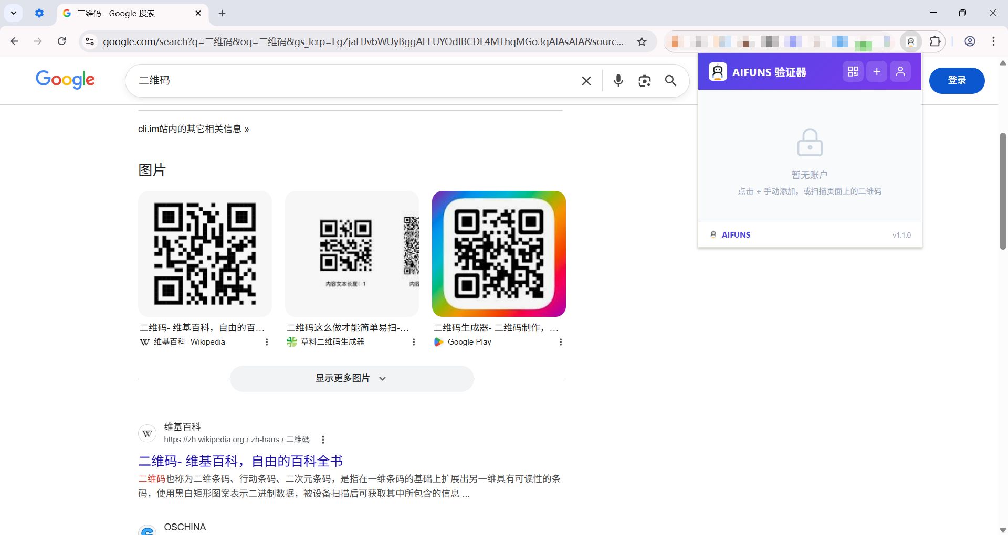
Task: Search by image with Google Lens
Action: [645, 81]
